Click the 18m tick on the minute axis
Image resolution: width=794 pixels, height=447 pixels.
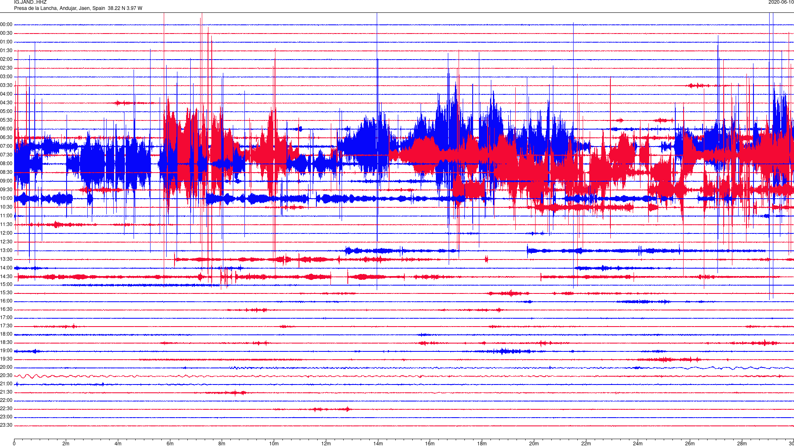point(482,444)
